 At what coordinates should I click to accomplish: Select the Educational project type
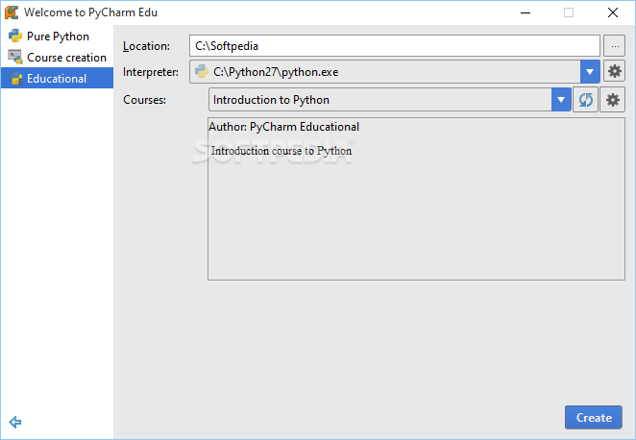58,78
